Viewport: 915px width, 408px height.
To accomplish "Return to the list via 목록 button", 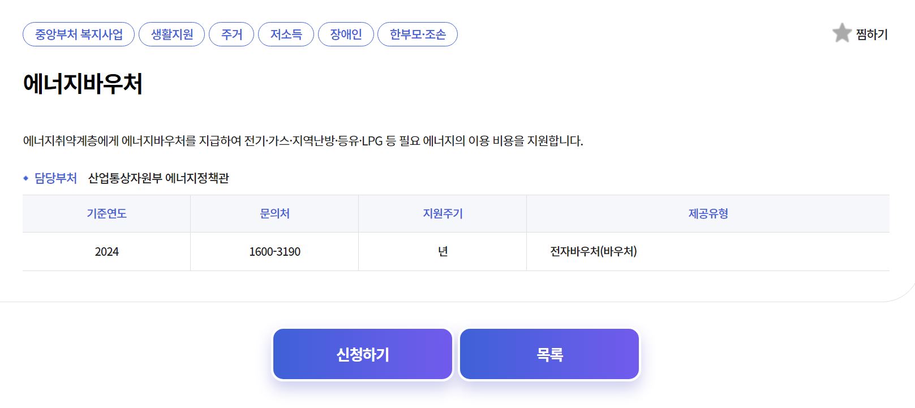I will click(x=549, y=353).
